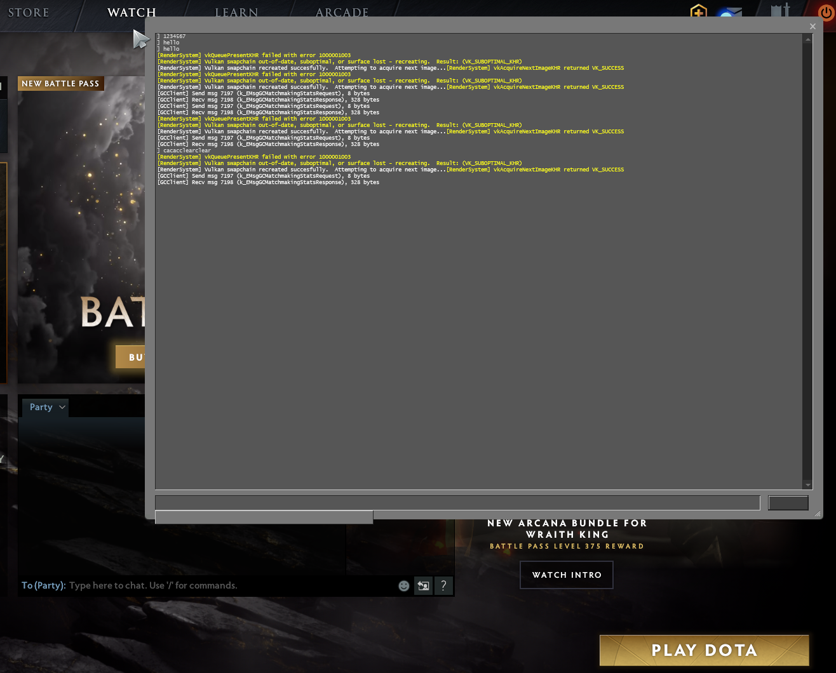Click the 'cacacclearclear' console line

[x=184, y=150]
